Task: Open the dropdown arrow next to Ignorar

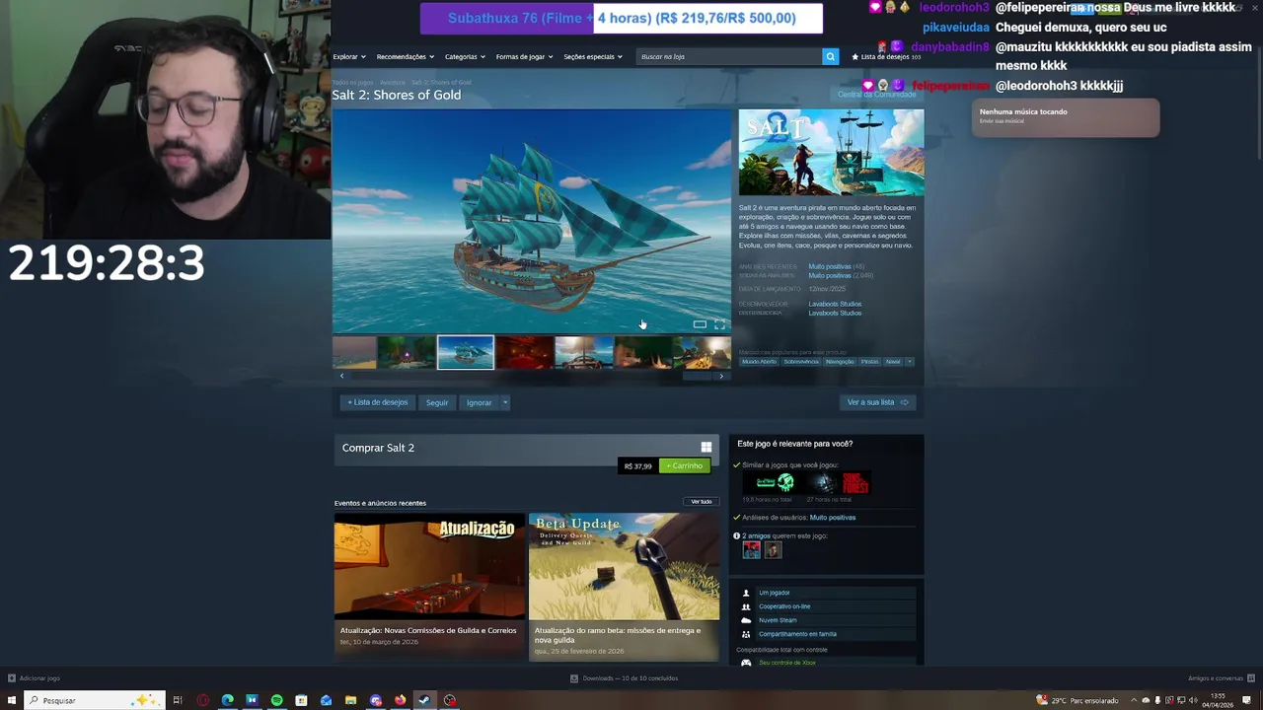Action: [x=504, y=402]
